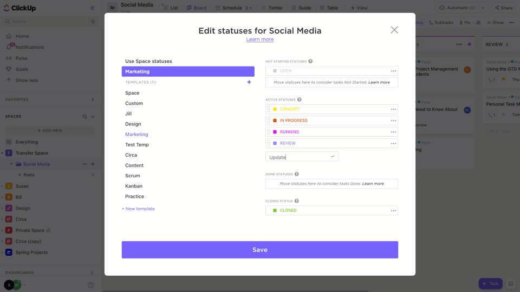Choose the Custom template
The image size is (520, 292).
[x=134, y=103]
